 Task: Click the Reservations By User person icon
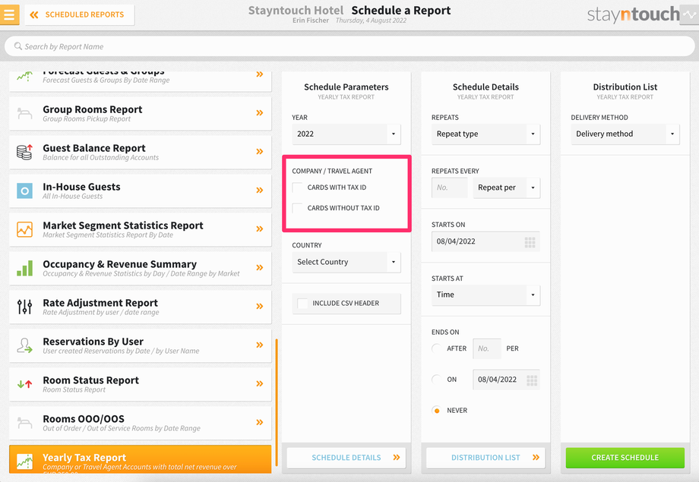(24, 345)
